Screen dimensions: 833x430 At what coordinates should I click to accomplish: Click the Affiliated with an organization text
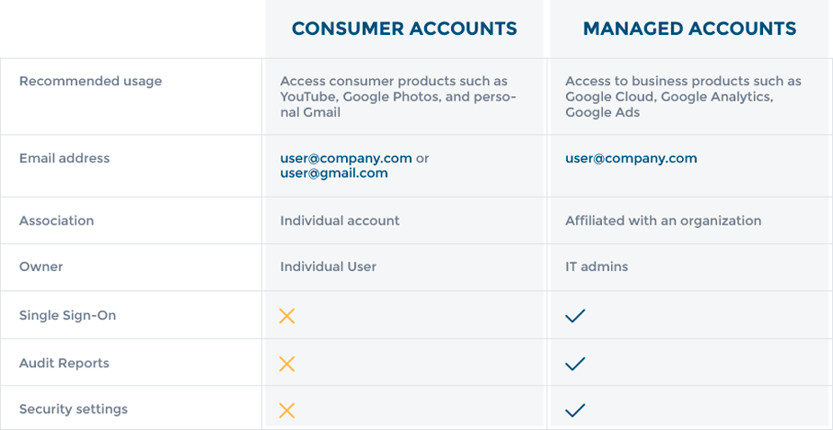point(663,220)
